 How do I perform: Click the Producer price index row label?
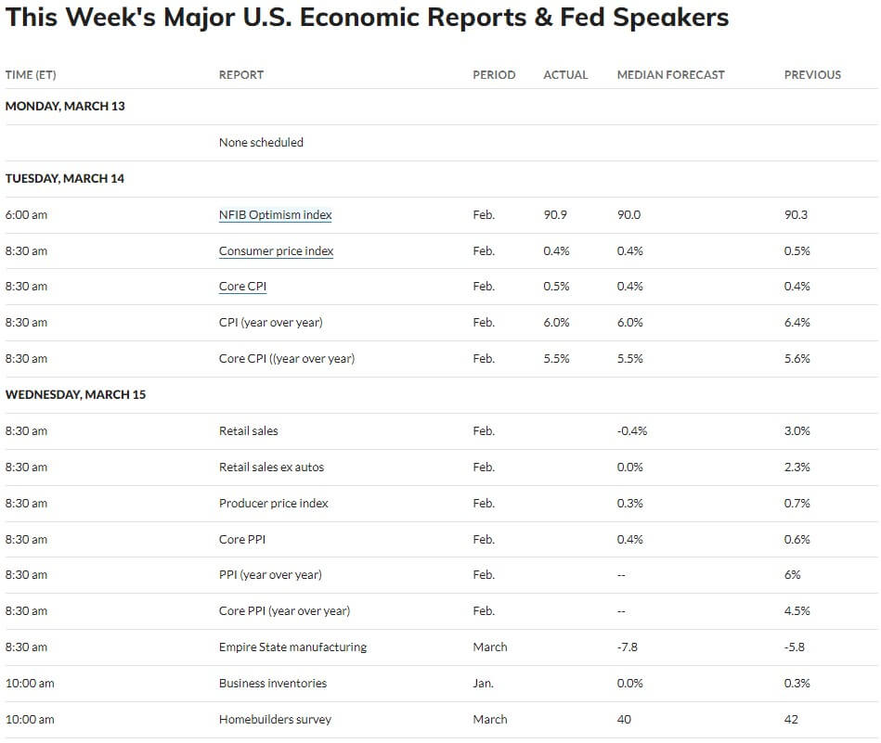[x=274, y=503]
